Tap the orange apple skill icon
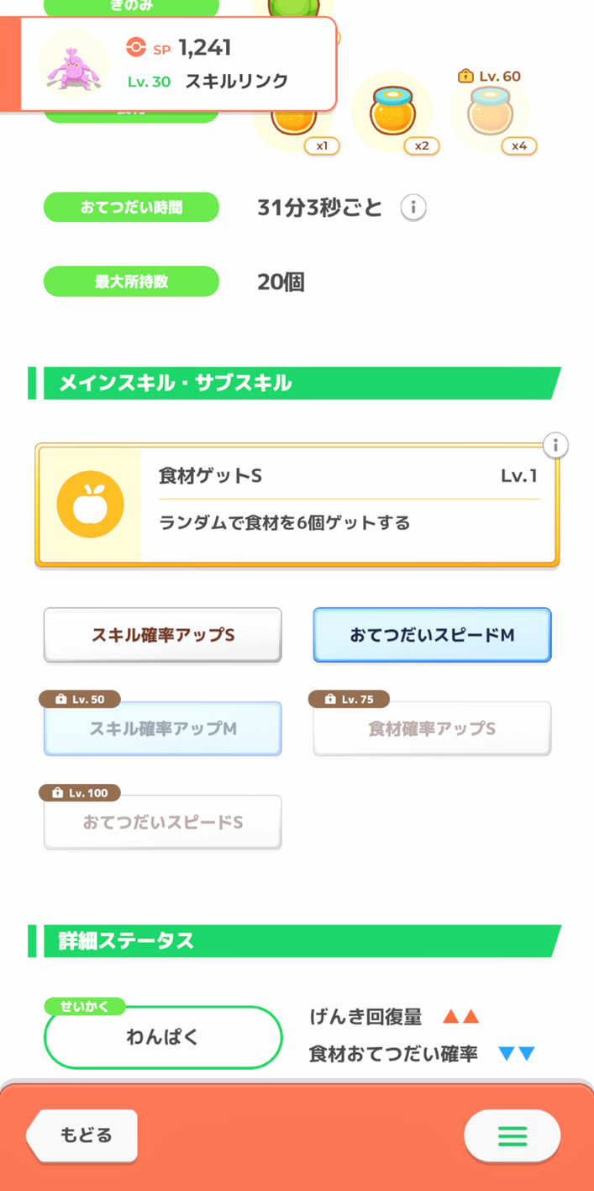Screen dimensions: 594x1191 (x=90, y=505)
